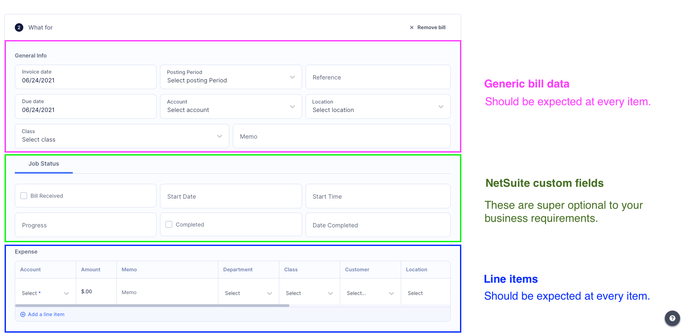
Task: Open the expense row Department select
Action: click(248, 293)
